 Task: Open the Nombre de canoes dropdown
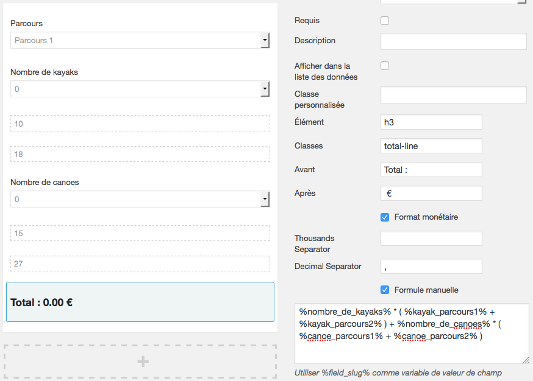140,199
